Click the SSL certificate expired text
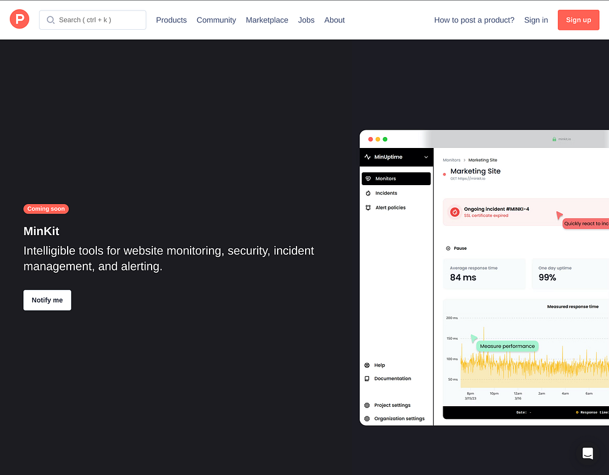The image size is (609, 475). (x=486, y=216)
